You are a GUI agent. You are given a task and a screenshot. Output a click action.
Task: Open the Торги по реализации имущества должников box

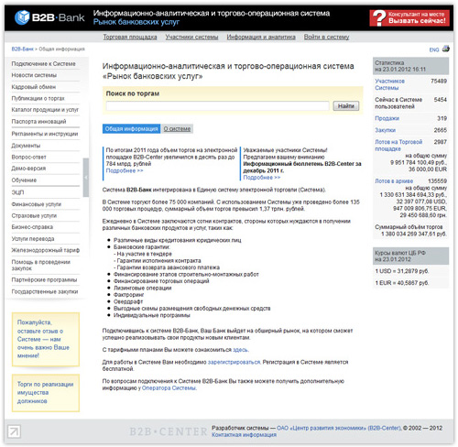click(46, 393)
